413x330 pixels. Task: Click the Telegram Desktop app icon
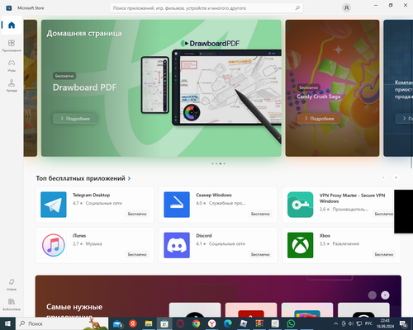(x=54, y=205)
